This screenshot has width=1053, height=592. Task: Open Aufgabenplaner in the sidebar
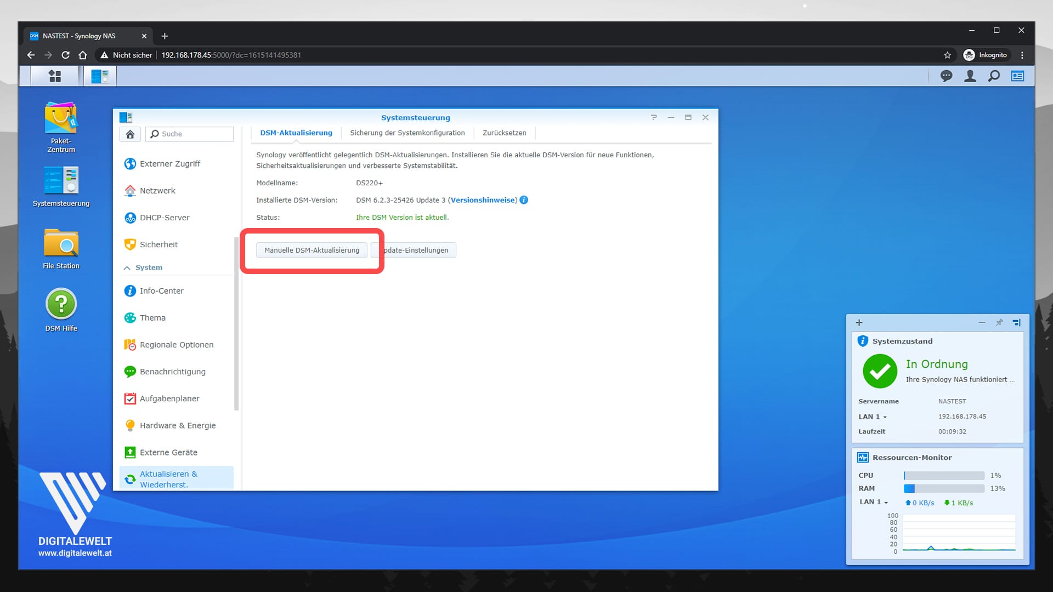(x=177, y=399)
